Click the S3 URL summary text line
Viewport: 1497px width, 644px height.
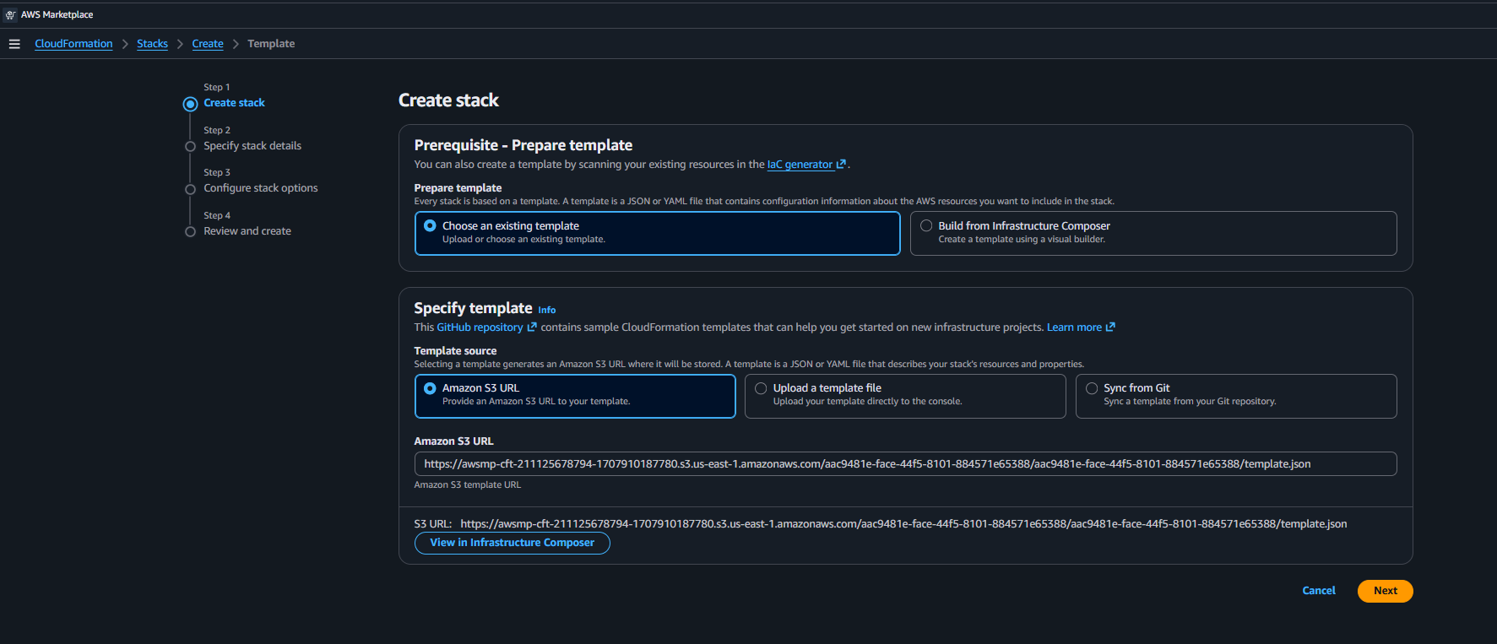pos(881,524)
